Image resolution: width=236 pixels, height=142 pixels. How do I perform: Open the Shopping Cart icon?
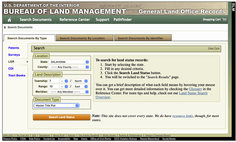coord(224,19)
